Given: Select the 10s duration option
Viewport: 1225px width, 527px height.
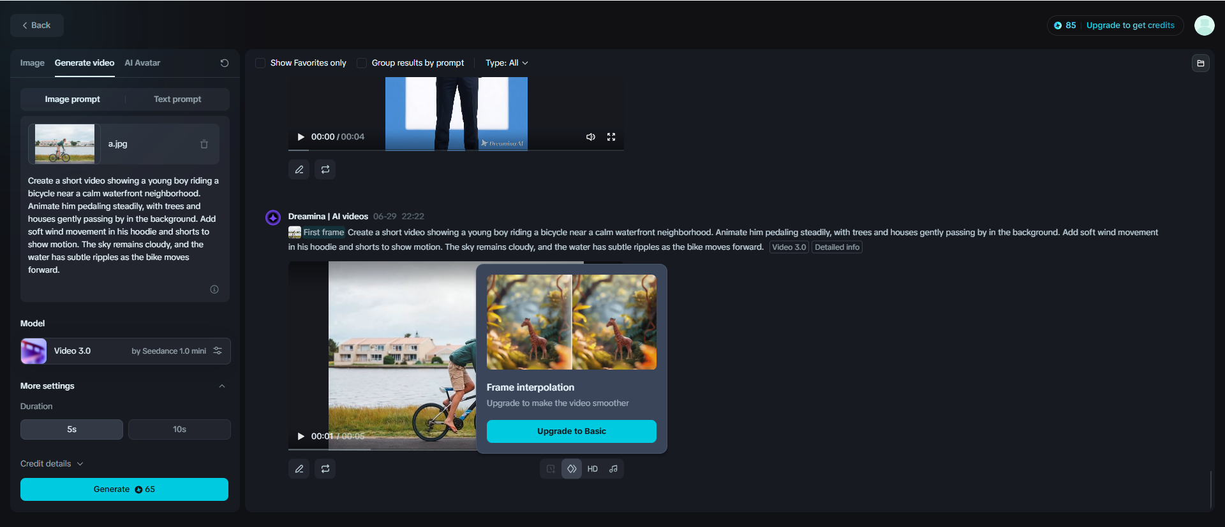Looking at the screenshot, I should [x=179, y=430].
